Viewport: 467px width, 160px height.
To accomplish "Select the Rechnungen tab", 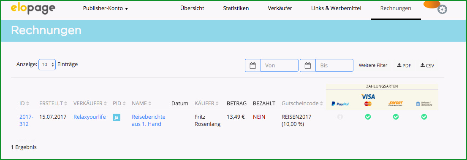I will (396, 8).
